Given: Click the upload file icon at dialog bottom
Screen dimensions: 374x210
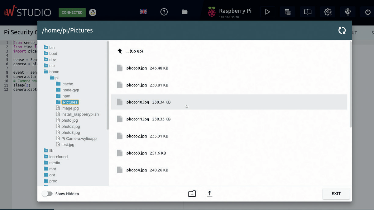Looking at the screenshot, I should [209, 194].
